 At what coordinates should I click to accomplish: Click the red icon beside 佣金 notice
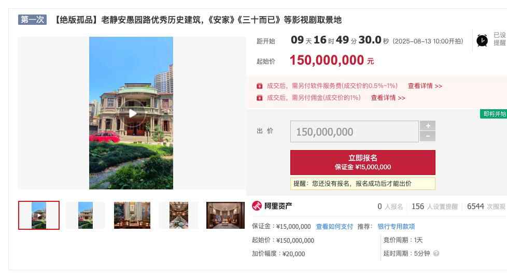tap(259, 97)
